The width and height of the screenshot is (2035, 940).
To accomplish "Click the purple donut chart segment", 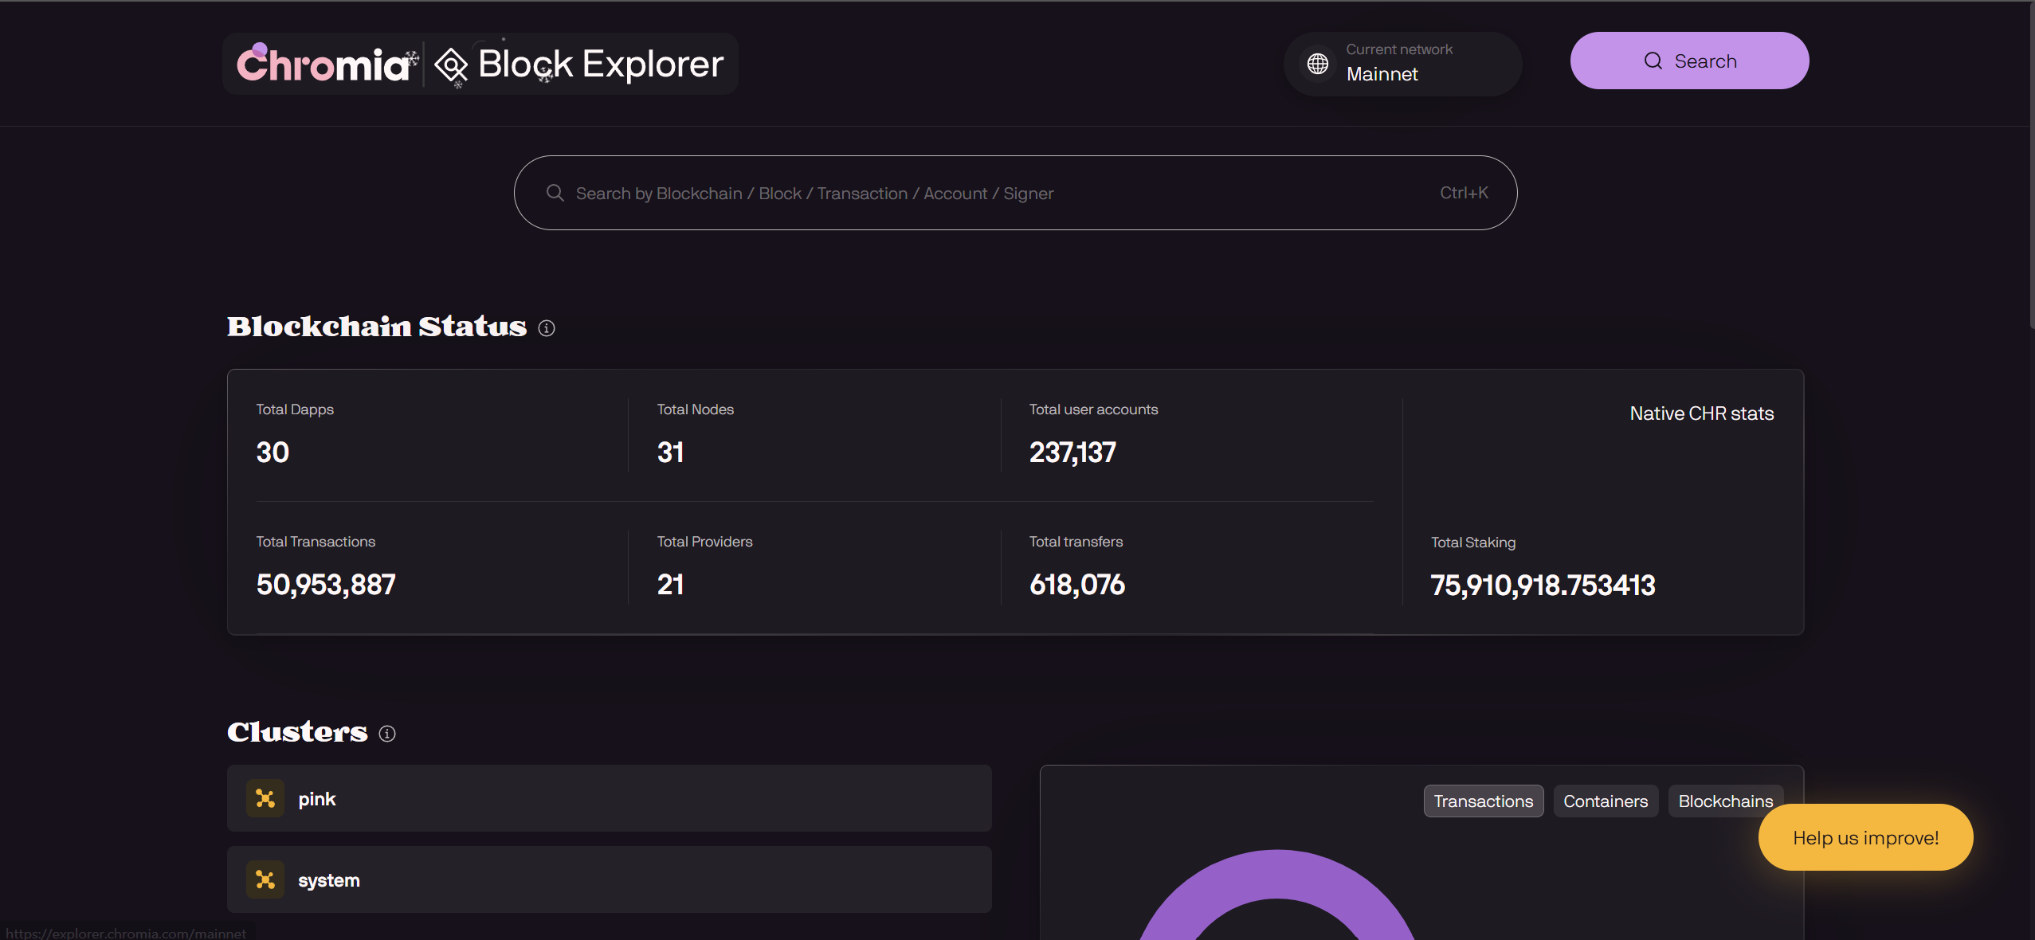I will [x=1277, y=874].
